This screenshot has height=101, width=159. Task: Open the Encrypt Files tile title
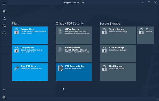(x=27, y=29)
